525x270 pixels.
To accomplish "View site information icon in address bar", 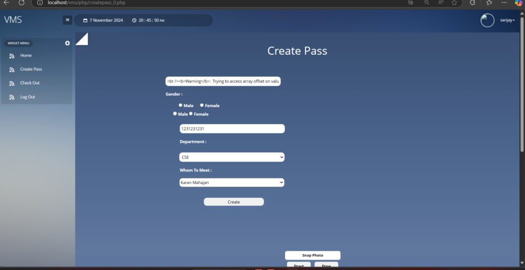I will coord(40,3).
